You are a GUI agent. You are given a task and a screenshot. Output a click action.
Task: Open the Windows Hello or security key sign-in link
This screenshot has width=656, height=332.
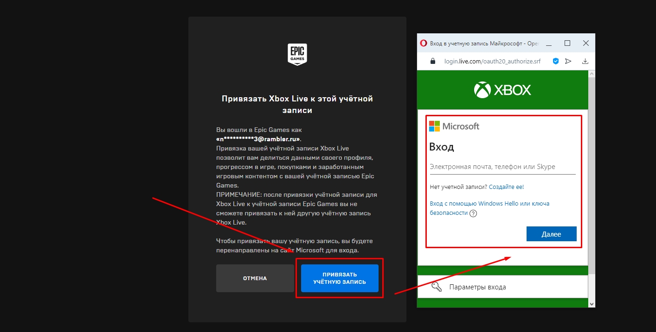pos(489,208)
